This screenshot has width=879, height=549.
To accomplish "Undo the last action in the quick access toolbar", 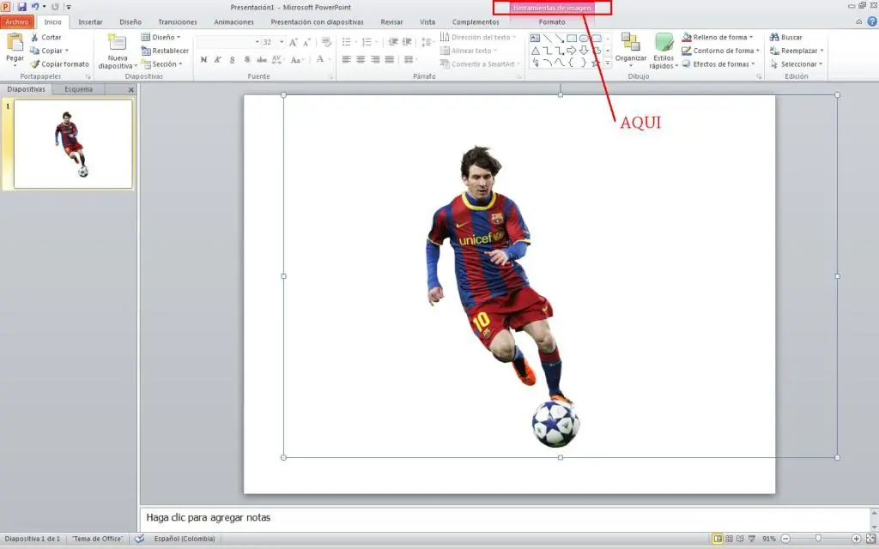I will (34, 7).
